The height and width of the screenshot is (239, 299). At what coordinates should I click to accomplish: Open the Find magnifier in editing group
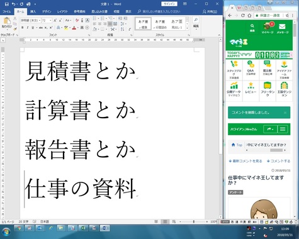point(196,19)
